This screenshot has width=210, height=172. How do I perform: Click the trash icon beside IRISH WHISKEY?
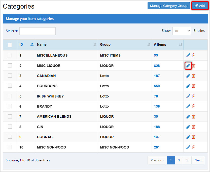(x=193, y=96)
